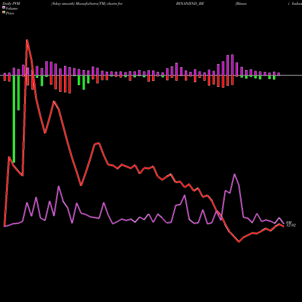
Task: Click the '12.02' last price value label
Action: pyautogui.click(x=291, y=225)
